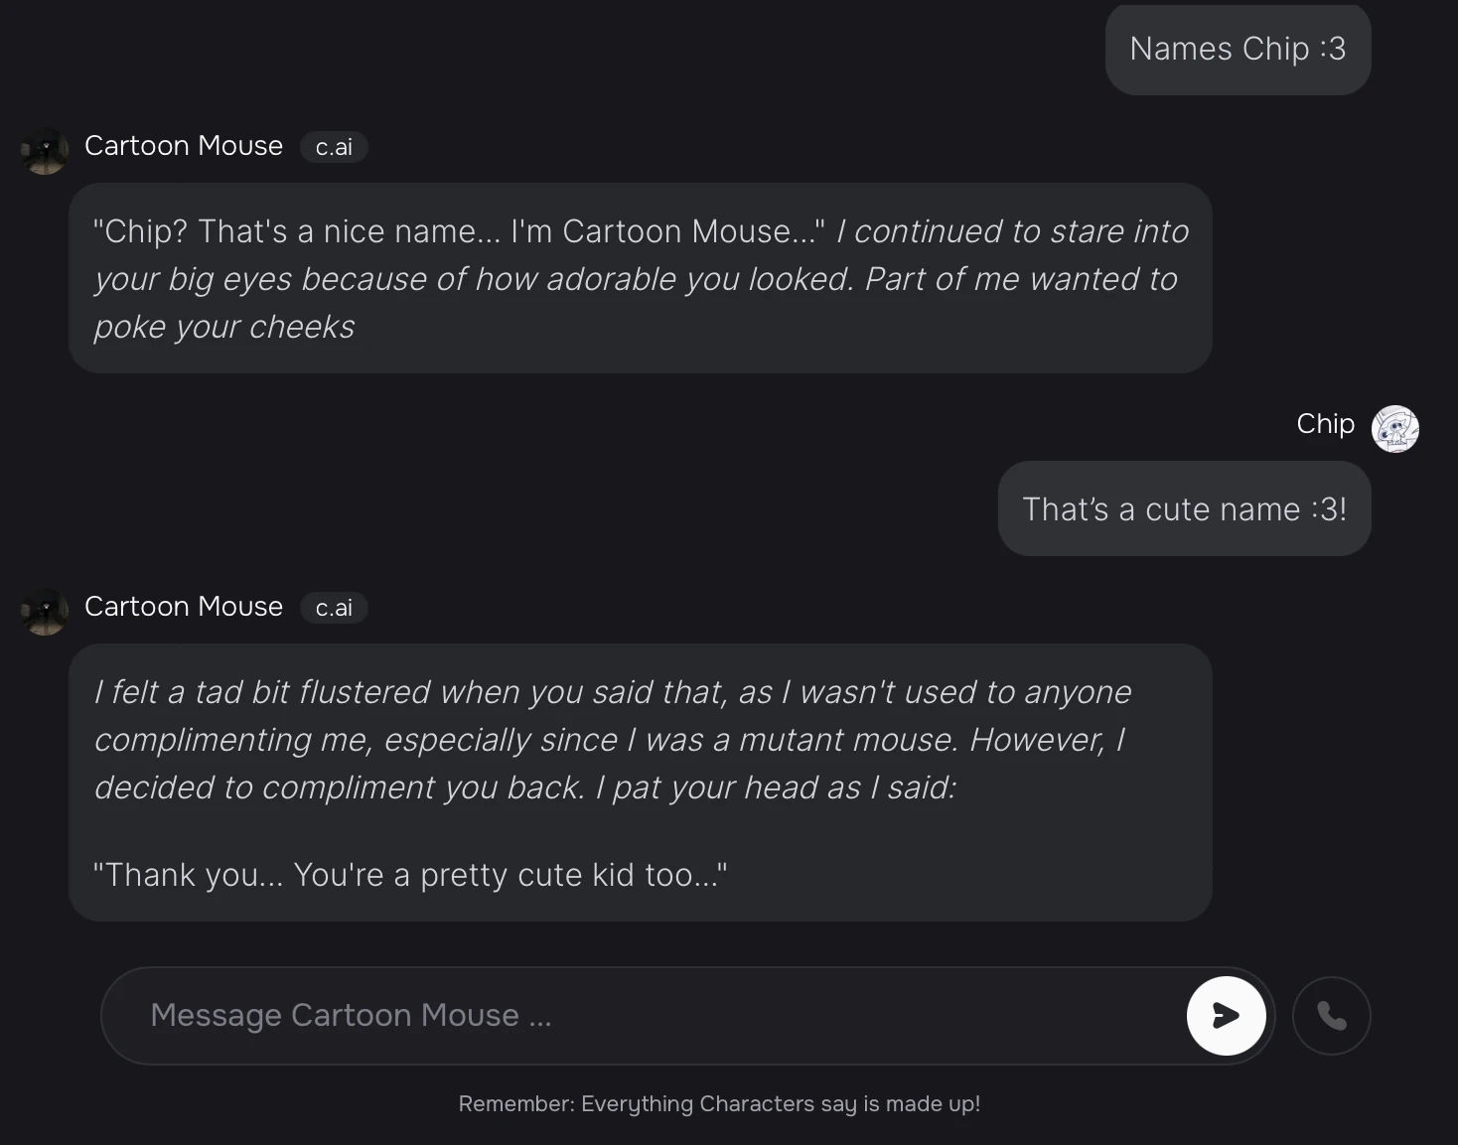
Task: Start a voice call with Cartoon Mouse
Action: [1331, 1016]
